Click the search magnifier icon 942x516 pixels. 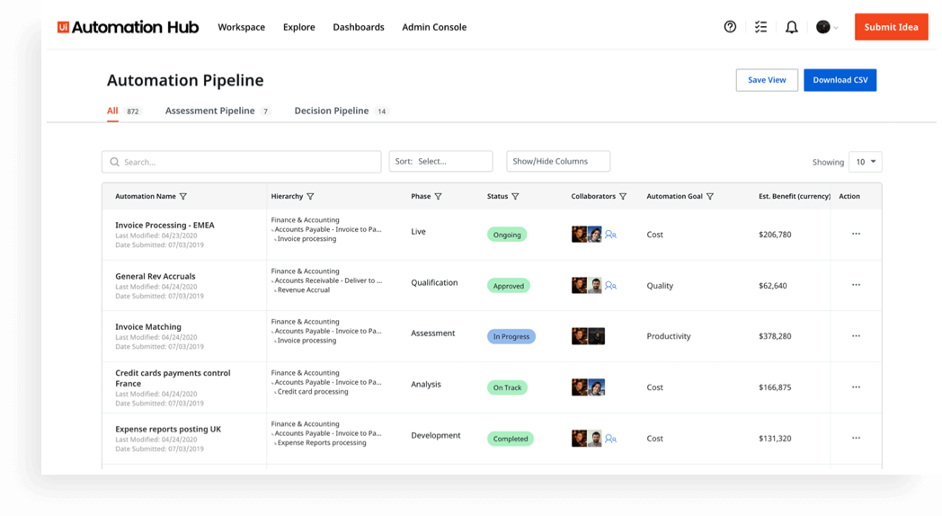click(x=115, y=162)
